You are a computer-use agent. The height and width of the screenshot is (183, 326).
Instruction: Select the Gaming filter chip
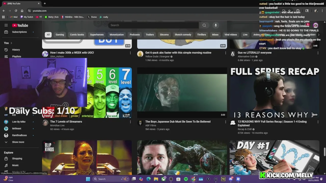pos(60,35)
